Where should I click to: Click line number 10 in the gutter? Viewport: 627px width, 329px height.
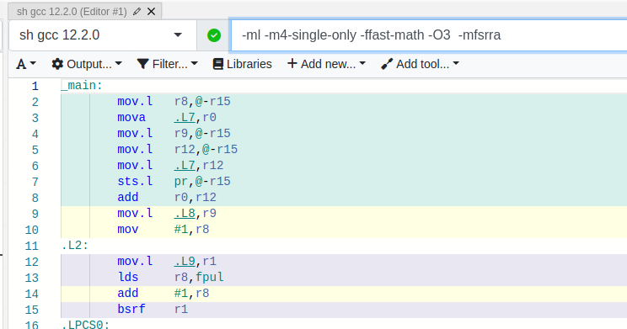pyautogui.click(x=31, y=230)
